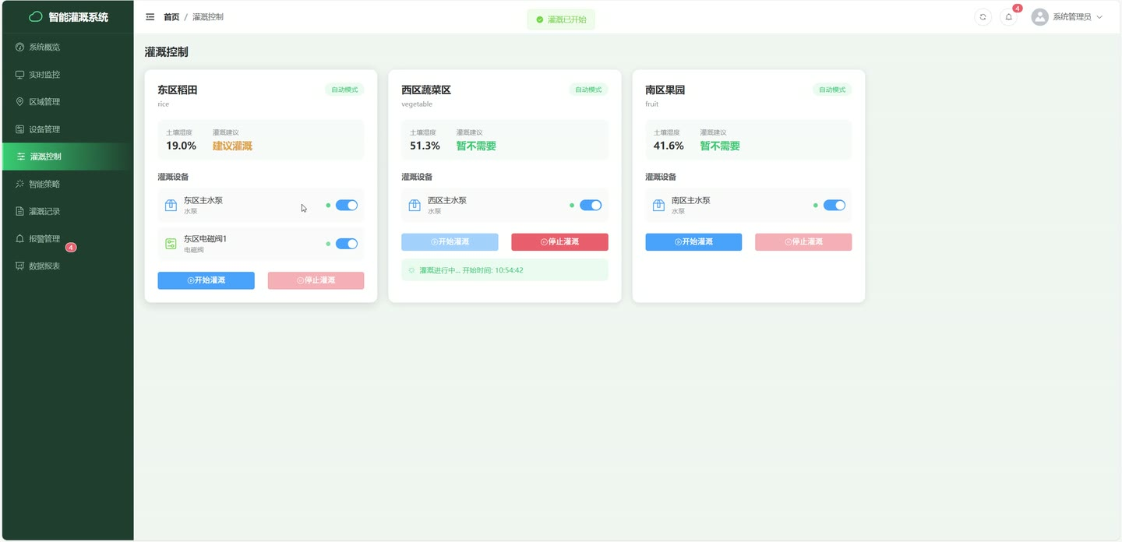1122x542 pixels.
Task: Open 系统概览 in the sidebar
Action: coord(67,48)
